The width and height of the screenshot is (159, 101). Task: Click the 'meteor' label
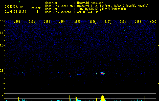click(x=36, y=8)
